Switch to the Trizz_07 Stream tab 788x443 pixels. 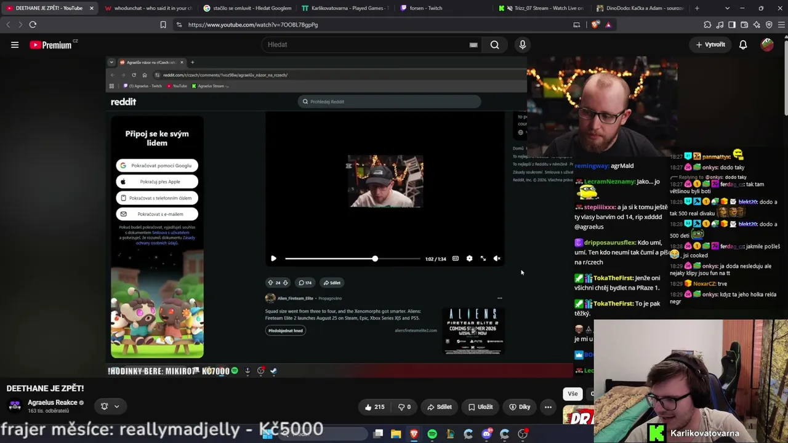(x=541, y=8)
